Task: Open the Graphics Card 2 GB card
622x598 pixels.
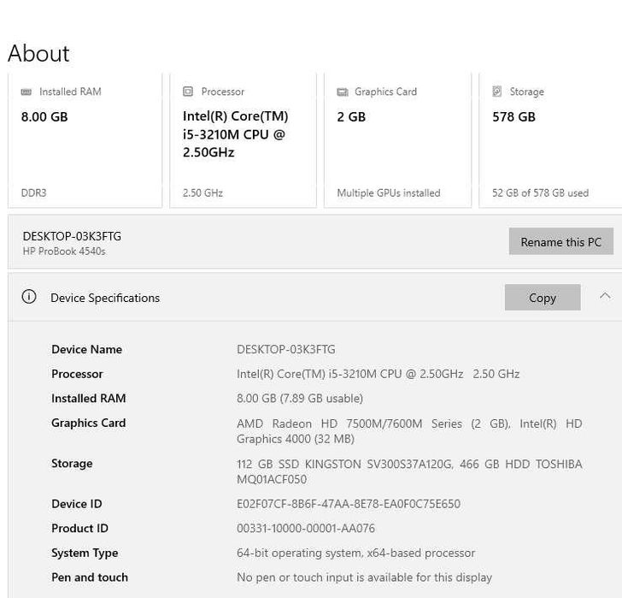Action: coord(397,140)
